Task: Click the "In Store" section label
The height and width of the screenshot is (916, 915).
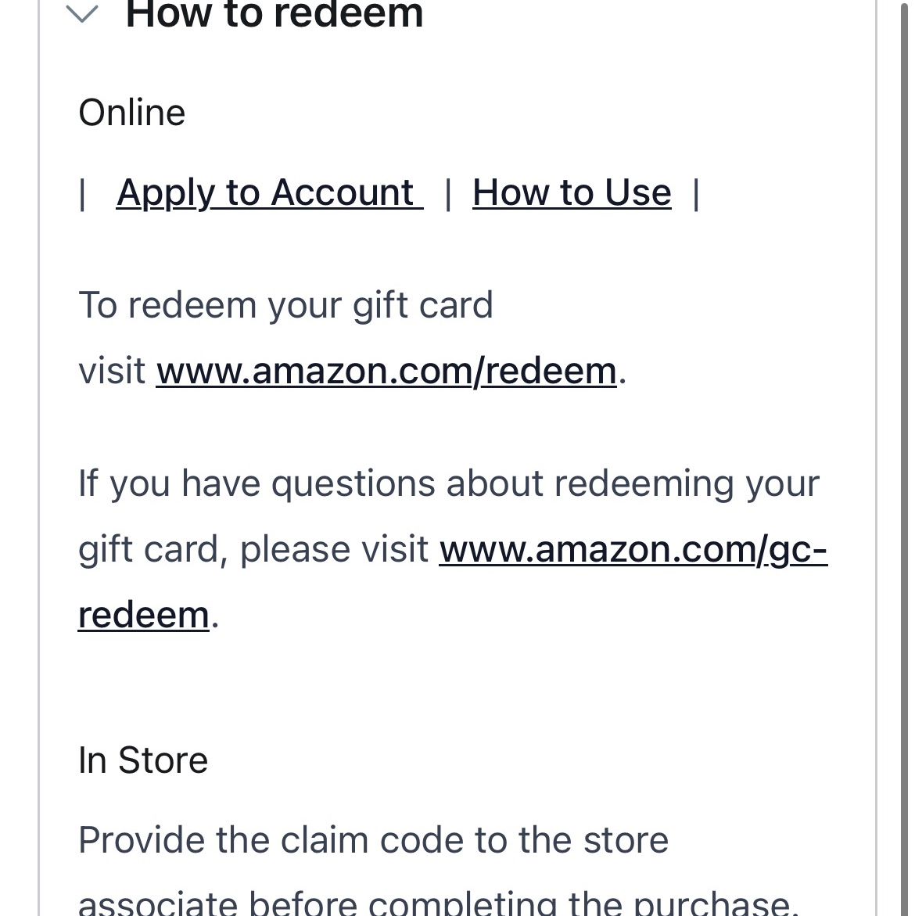Action: pos(143,760)
